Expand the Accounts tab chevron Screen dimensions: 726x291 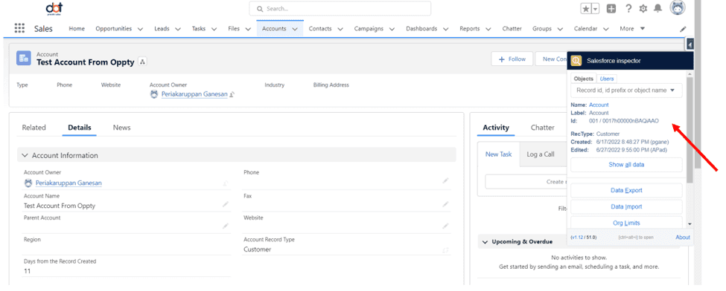click(x=294, y=29)
